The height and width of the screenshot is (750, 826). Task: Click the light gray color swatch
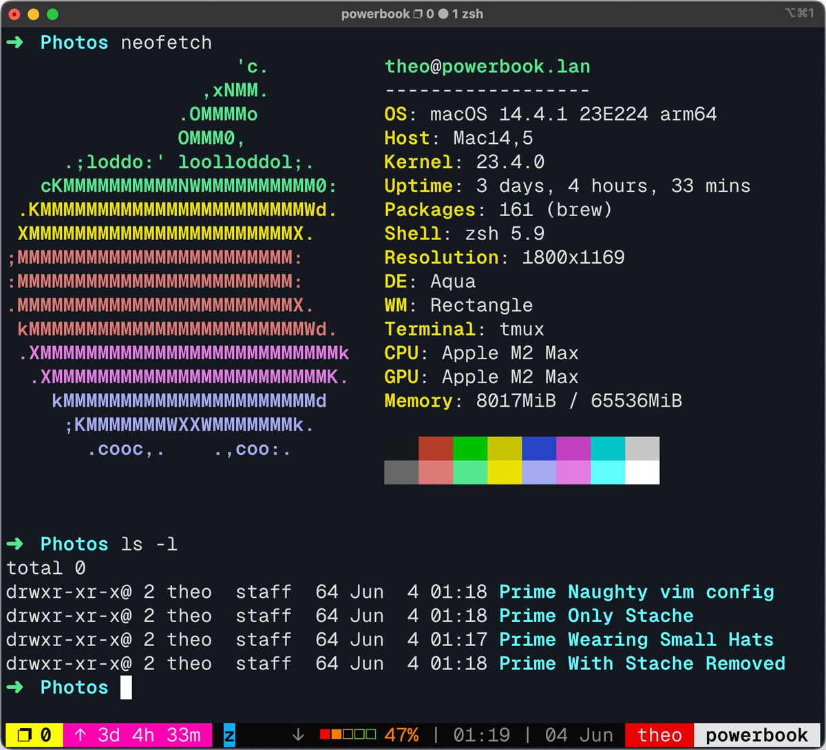[642, 448]
